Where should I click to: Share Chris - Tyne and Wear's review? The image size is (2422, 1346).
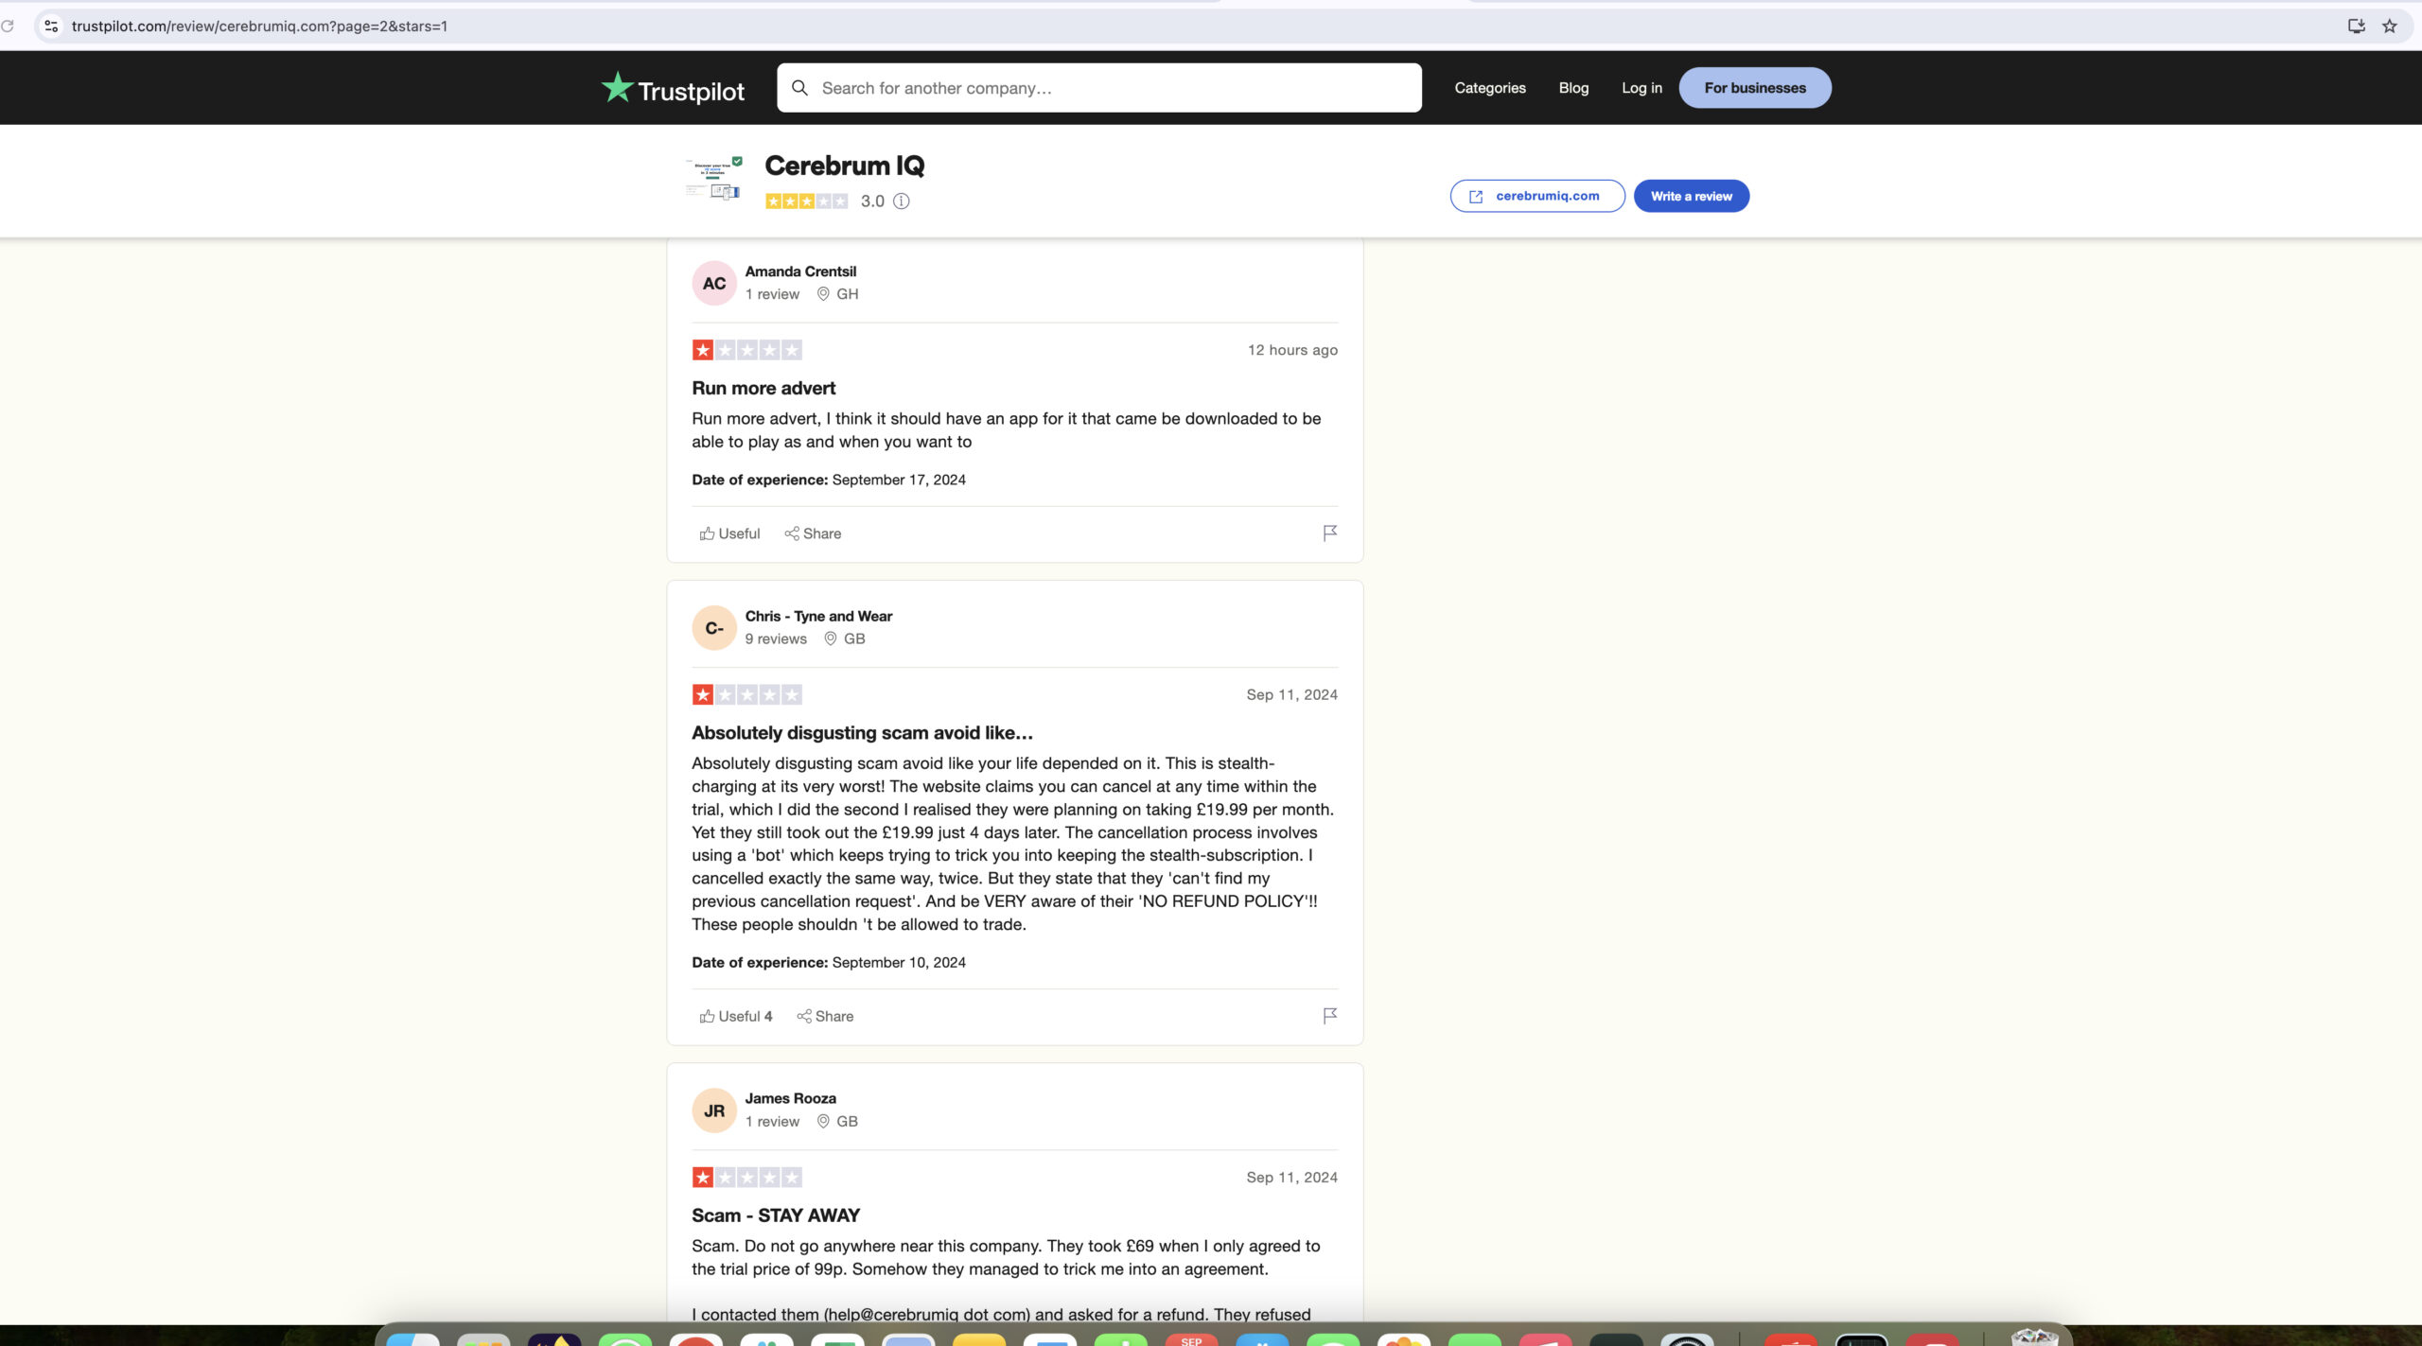click(825, 1016)
